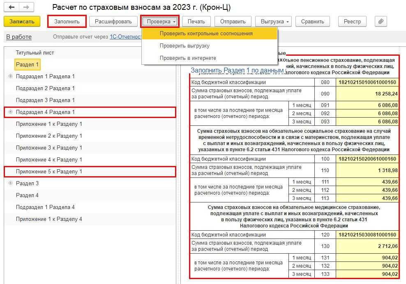The height and width of the screenshot is (284, 406).
Task: Click the paperclip attachments icon
Action: pos(381,21)
